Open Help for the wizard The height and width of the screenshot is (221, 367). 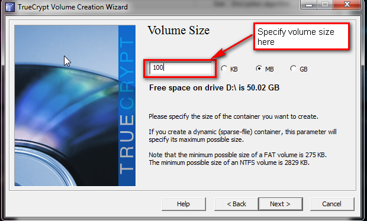tap(183, 204)
